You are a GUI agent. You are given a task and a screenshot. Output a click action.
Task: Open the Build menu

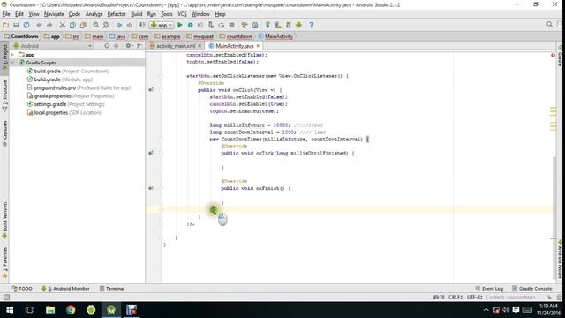[137, 14]
